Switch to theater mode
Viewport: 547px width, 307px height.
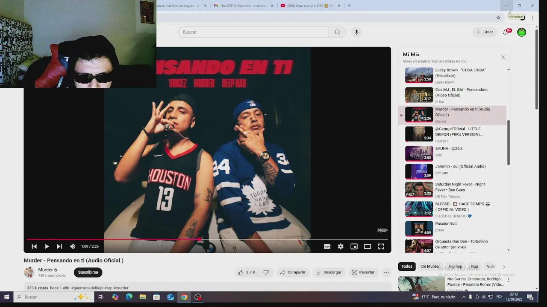(368, 246)
